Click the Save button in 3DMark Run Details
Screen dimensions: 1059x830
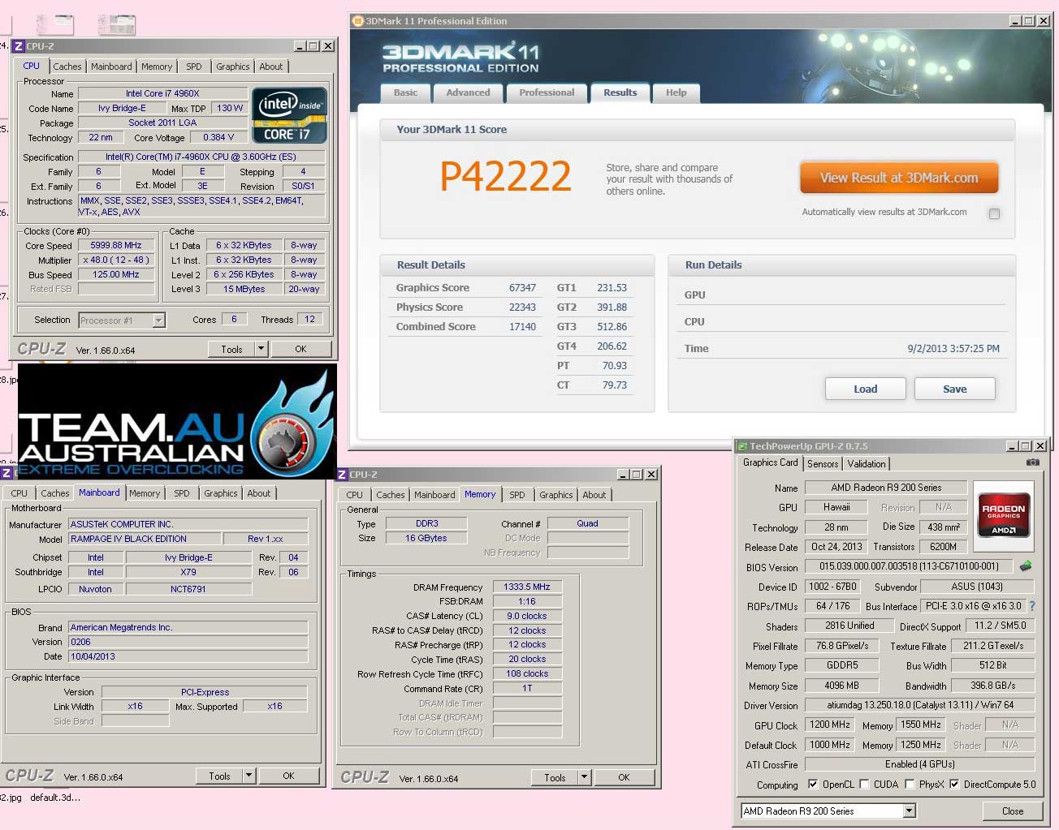coord(955,389)
